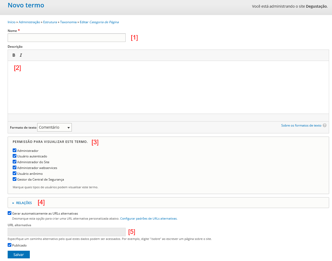This screenshot has height=261, width=332.
Task: Toggle the Administrador do Site checkbox
Action: coord(15,162)
